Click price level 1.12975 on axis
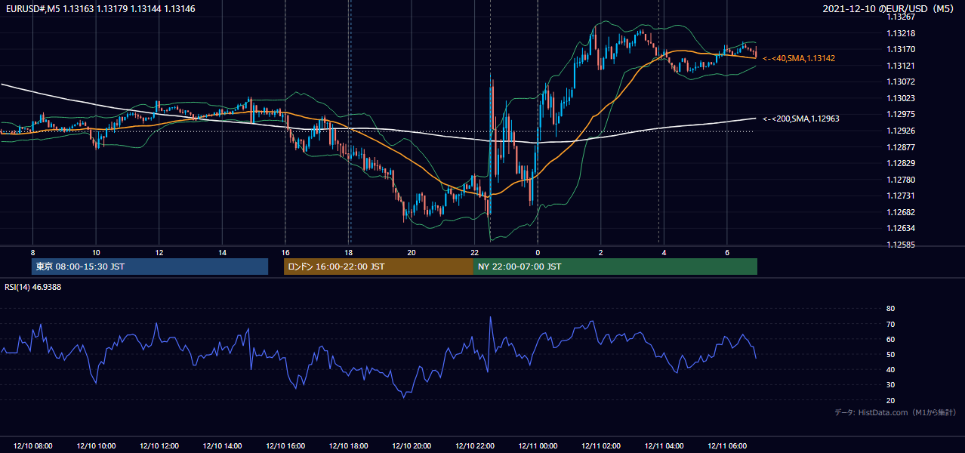Viewport: 965px width, 453px height. pos(901,115)
